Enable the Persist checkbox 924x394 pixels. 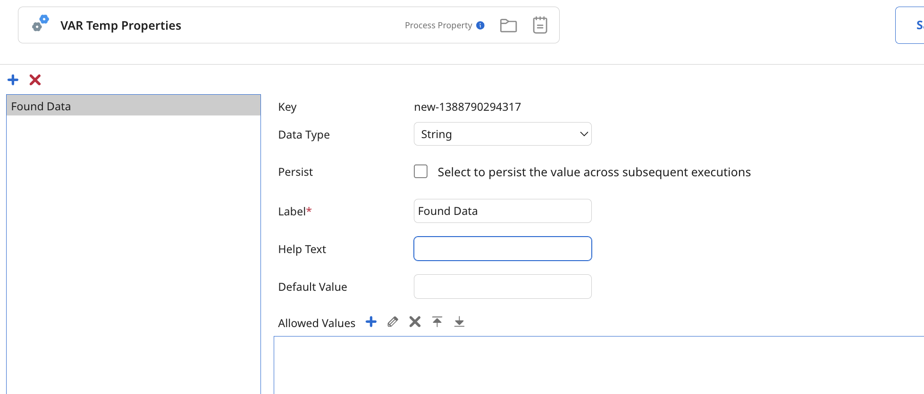[420, 172]
